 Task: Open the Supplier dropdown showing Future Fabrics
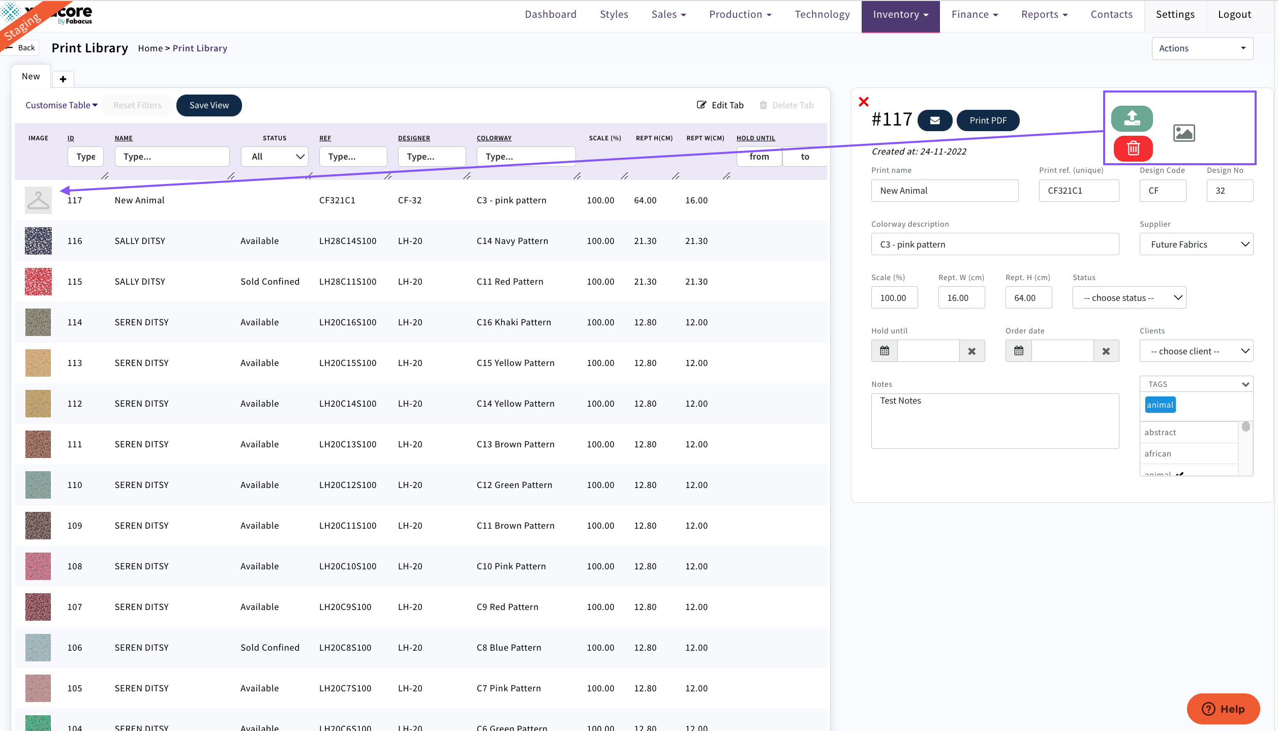(1196, 244)
